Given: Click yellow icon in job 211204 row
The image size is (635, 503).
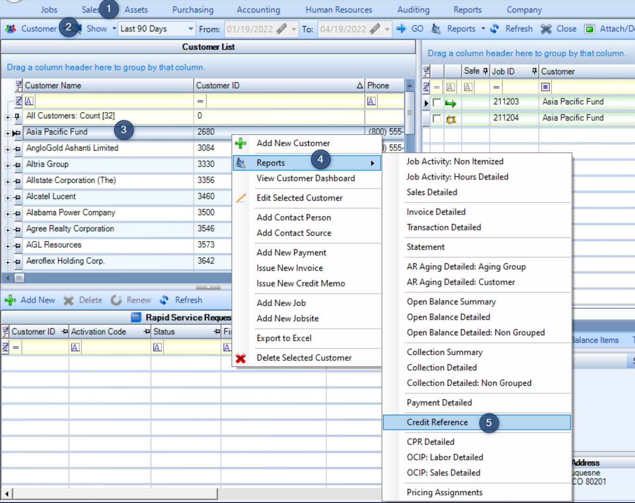Looking at the screenshot, I should (451, 119).
